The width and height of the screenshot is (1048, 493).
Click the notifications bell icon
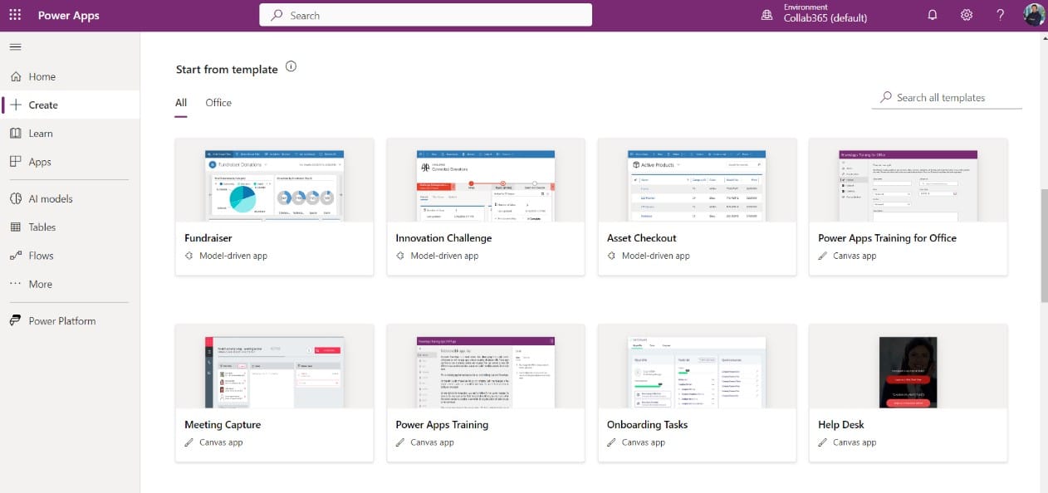coord(932,16)
